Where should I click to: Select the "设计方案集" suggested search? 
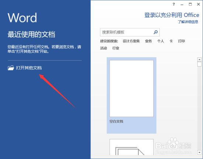[131, 41]
